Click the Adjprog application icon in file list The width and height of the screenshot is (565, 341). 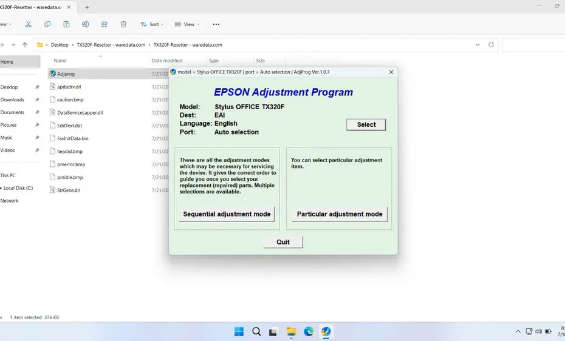(x=53, y=73)
